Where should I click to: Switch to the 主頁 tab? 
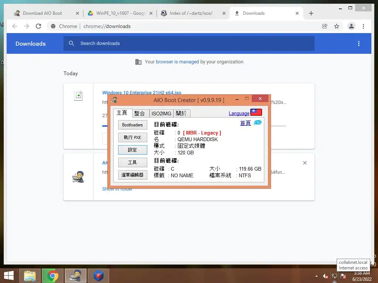click(x=122, y=113)
